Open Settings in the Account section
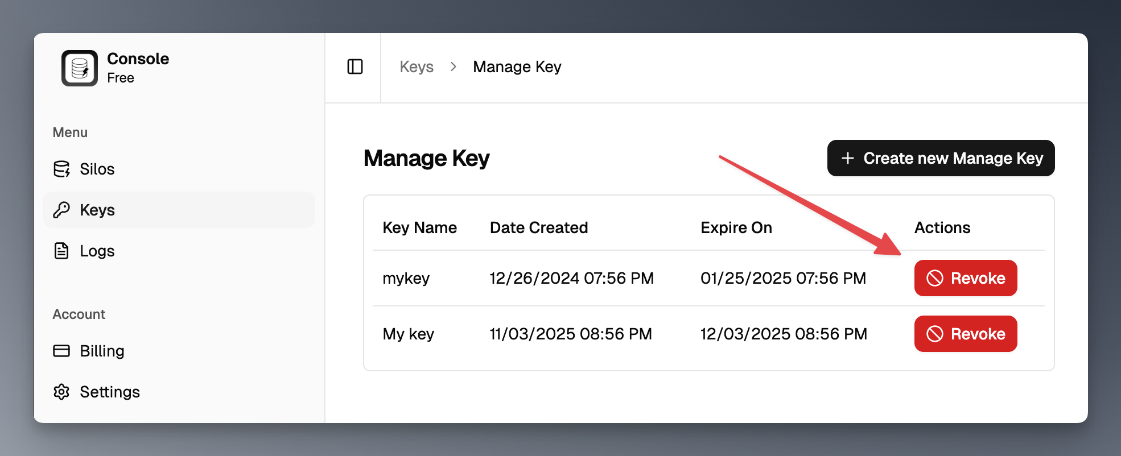The width and height of the screenshot is (1121, 456). click(x=179, y=392)
